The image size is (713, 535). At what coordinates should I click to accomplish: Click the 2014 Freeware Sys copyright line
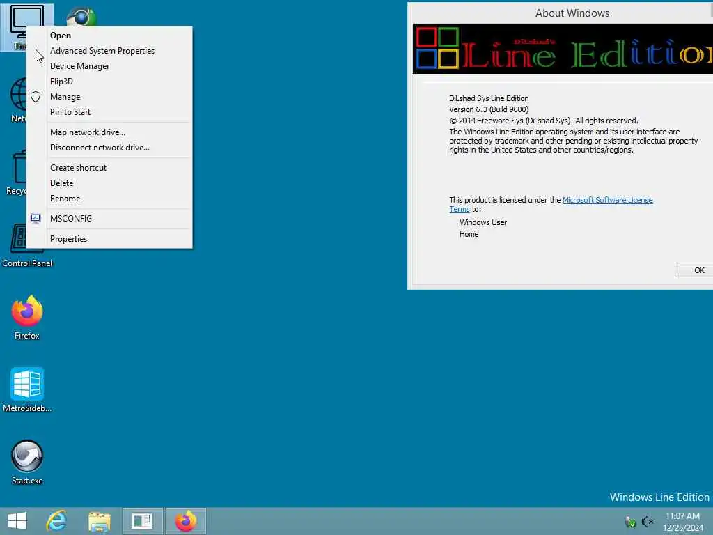[x=544, y=121]
